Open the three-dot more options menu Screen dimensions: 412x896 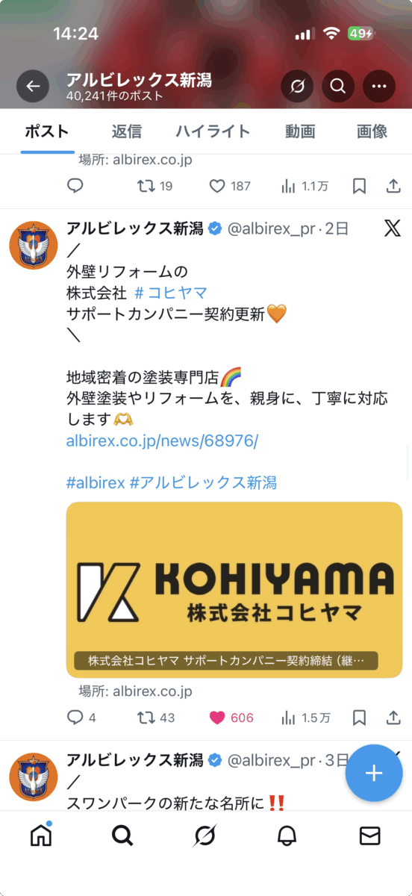pos(379,87)
